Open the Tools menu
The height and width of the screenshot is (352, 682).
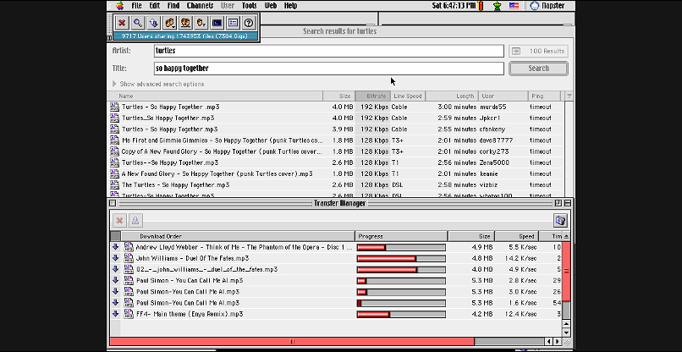(249, 5)
